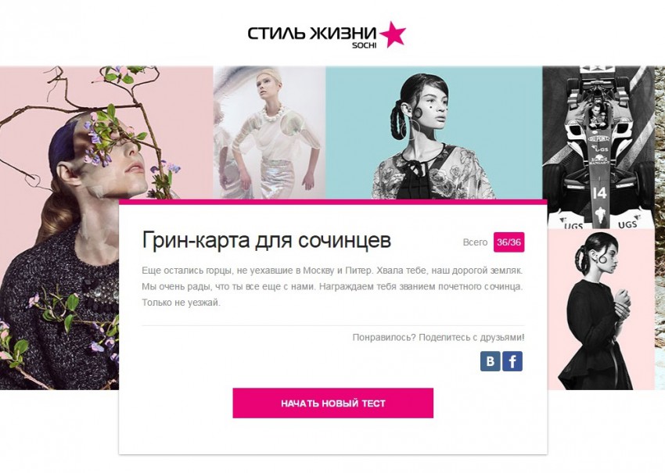665x473 pixels.
Task: Click the 36/36 score badge
Action: pos(509,242)
